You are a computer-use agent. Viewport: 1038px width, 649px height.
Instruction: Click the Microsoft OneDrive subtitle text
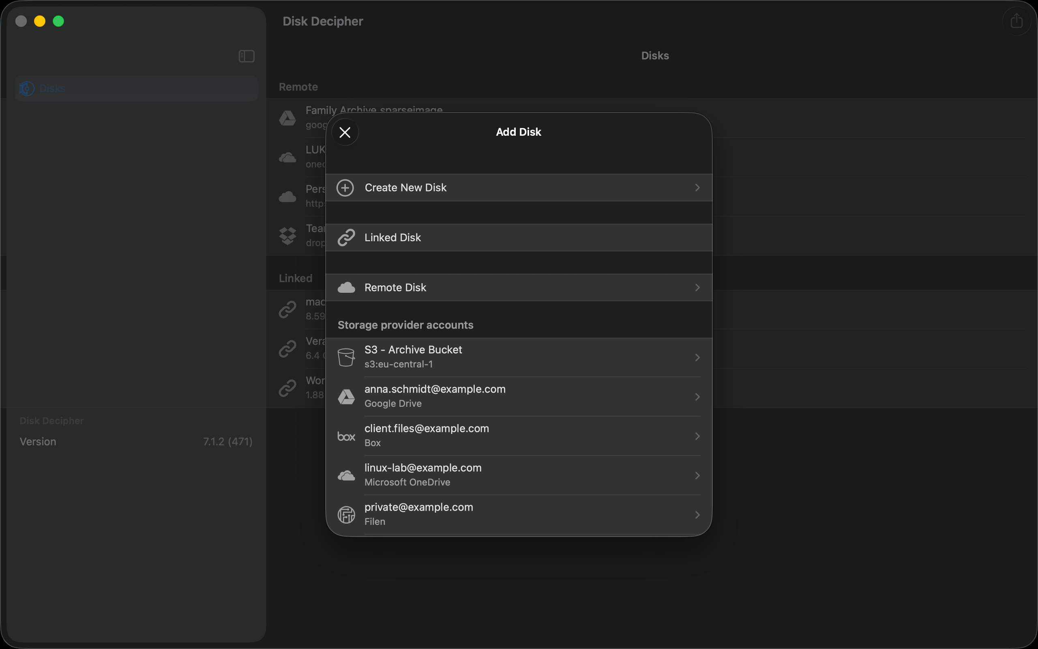point(407,482)
